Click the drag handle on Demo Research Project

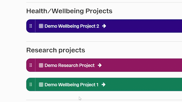[x=31, y=65]
